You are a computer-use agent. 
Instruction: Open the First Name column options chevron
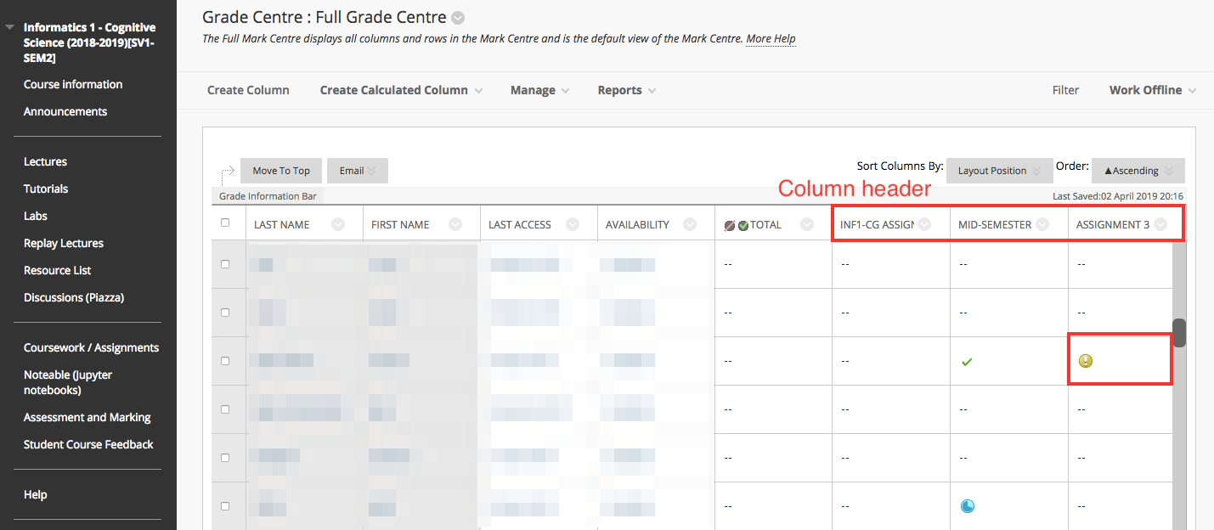click(x=455, y=225)
